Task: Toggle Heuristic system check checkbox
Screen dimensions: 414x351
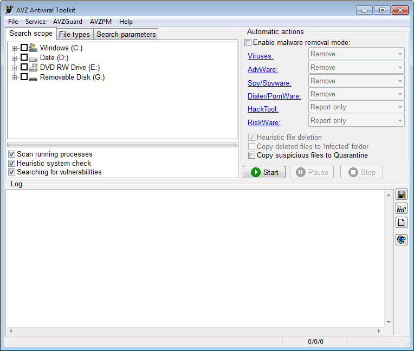Action: (11, 163)
